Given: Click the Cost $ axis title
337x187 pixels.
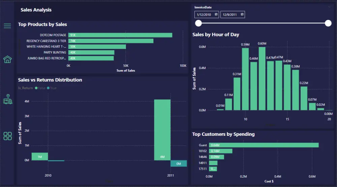Looking at the screenshot, I should (x=269, y=181).
